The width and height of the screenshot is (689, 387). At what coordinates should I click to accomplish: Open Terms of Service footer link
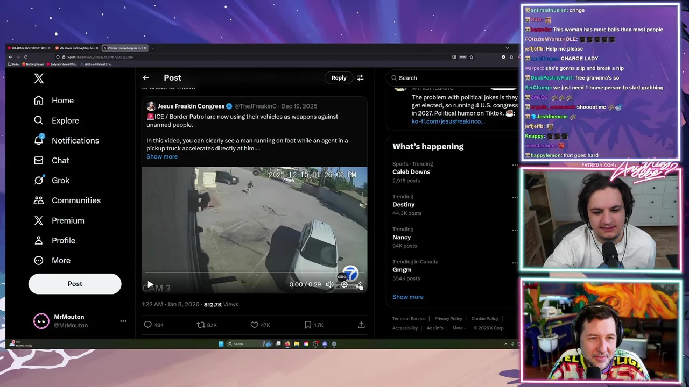[409, 319]
